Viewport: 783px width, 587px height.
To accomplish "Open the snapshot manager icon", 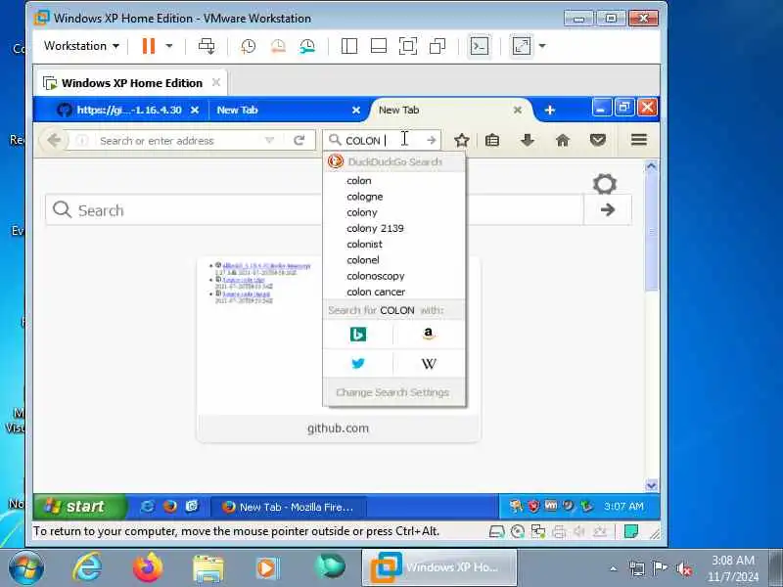I will [x=307, y=46].
